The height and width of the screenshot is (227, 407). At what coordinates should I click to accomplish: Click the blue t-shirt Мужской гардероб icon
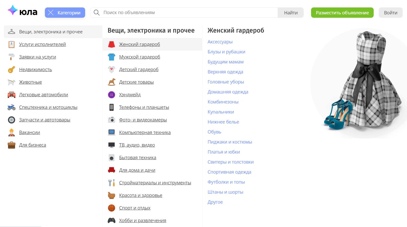[x=111, y=57]
